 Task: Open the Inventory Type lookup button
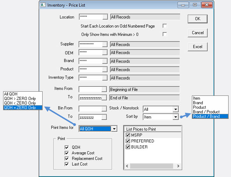point(105,78)
